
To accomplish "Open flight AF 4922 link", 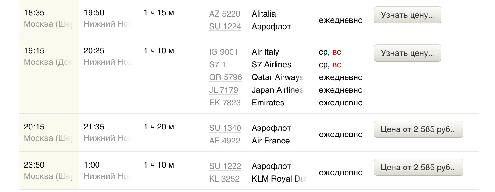I will click(225, 141).
